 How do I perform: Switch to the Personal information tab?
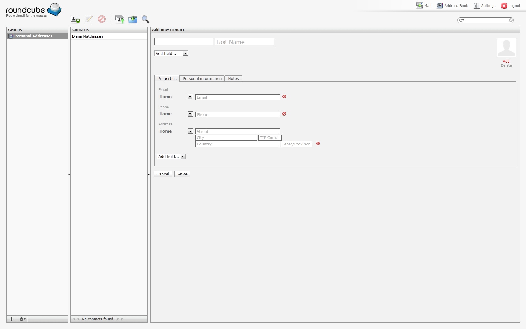(x=202, y=79)
